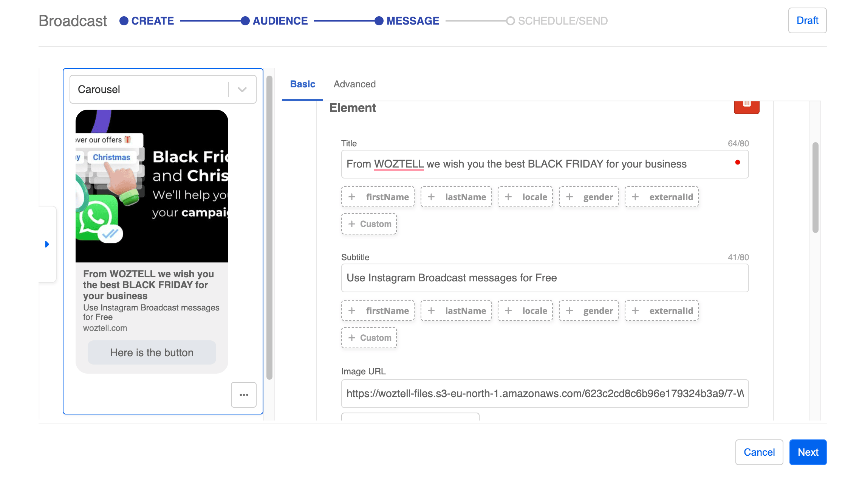Insert firstName variable into the Title
The width and height of the screenshot is (845, 478).
(x=378, y=197)
